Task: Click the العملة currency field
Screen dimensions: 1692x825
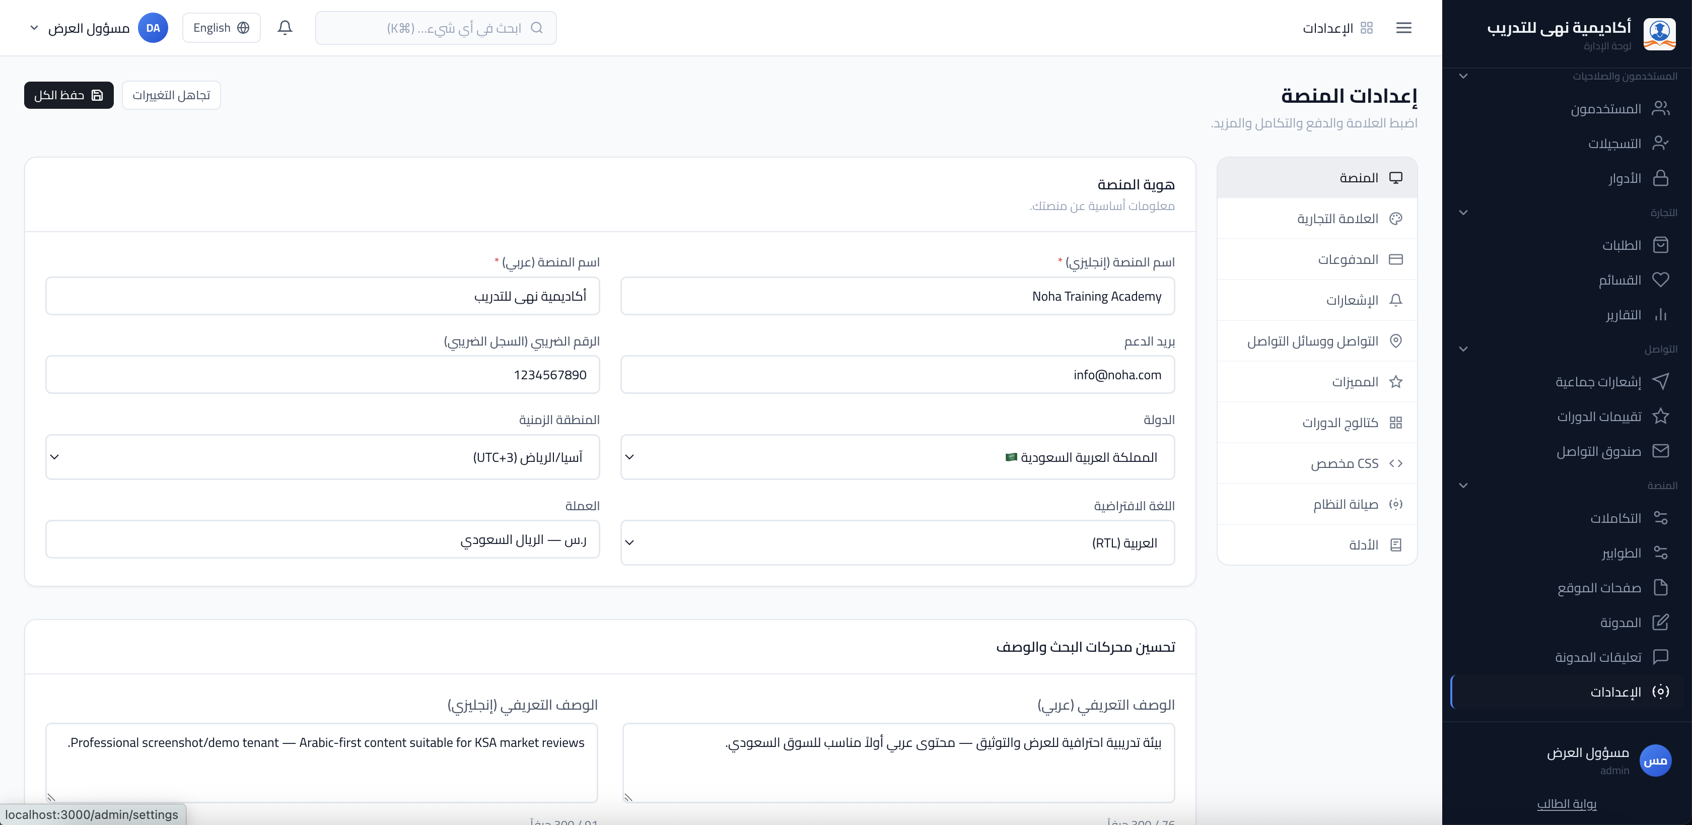Action: 322,540
